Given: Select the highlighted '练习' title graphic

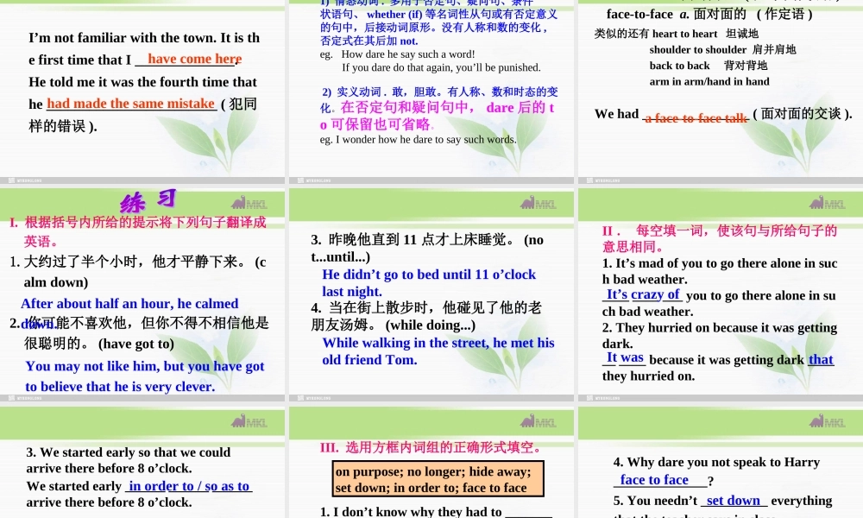Looking at the screenshot, I should click(147, 200).
